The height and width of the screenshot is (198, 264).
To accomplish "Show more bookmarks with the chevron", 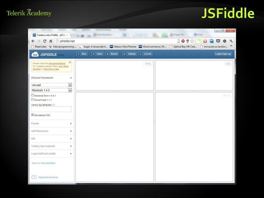I will coord(231,46).
